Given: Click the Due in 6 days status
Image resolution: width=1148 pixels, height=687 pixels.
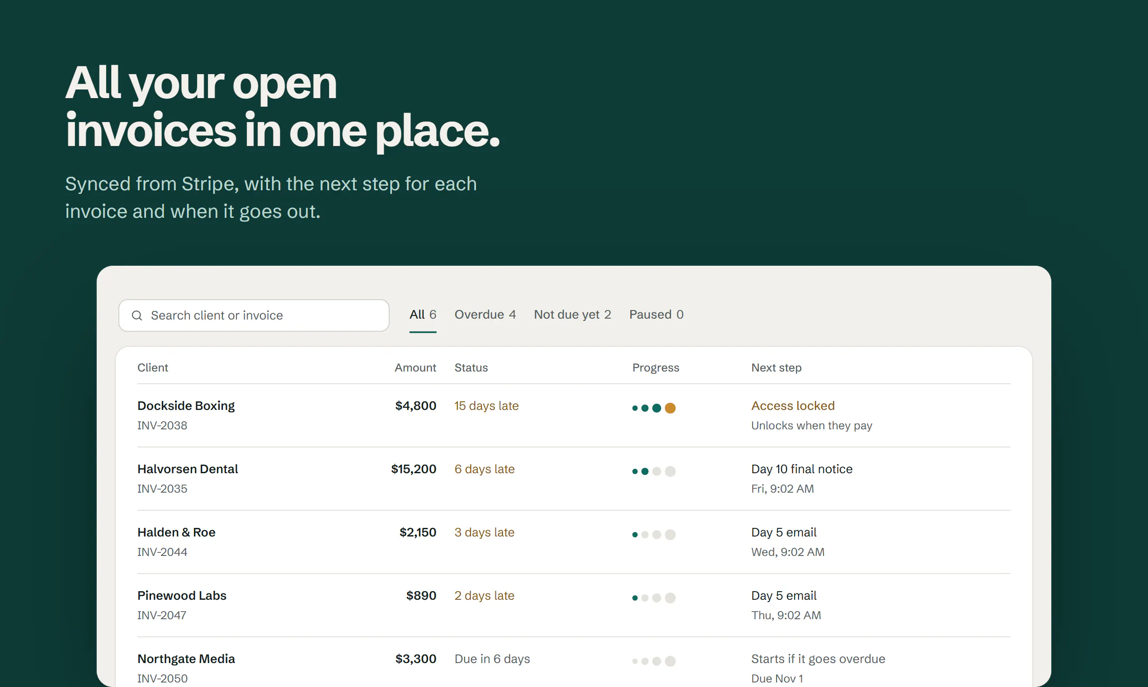Looking at the screenshot, I should point(492,659).
